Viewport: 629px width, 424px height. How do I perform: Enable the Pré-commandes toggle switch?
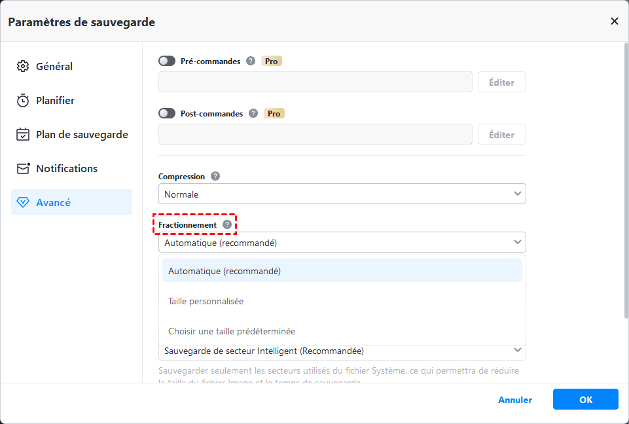coord(167,61)
